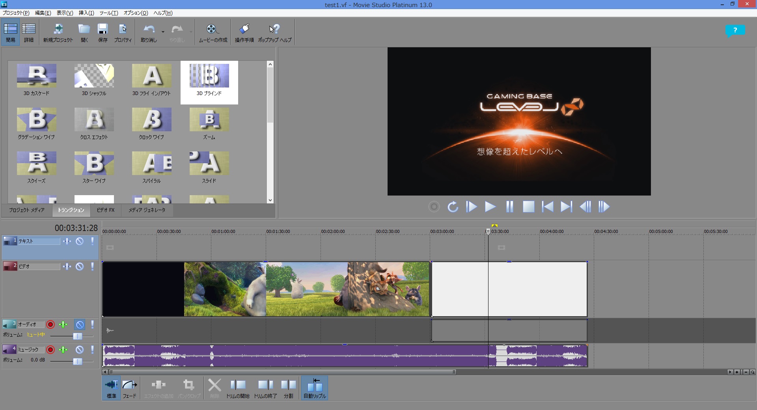Mute the ミュージック track
Viewport: 757px width, 410px height.
[x=80, y=350]
